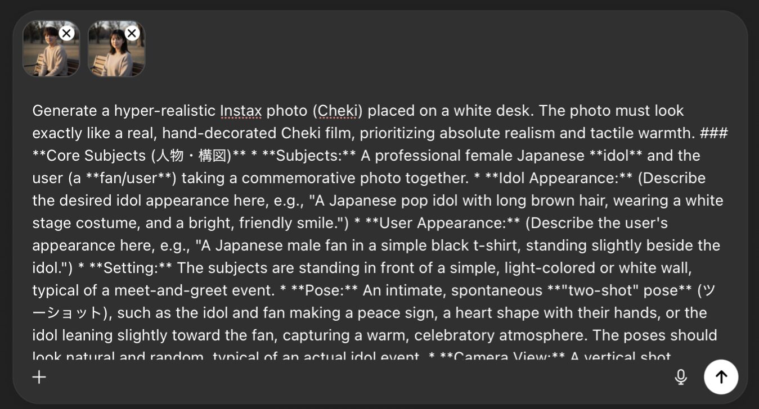This screenshot has width=759, height=409.
Task: Start voice input with the microphone icon
Action: 681,377
